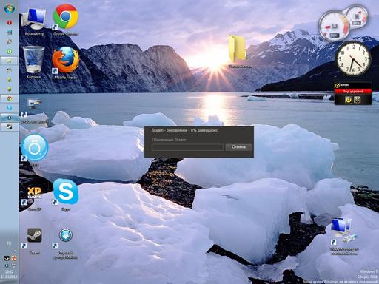Open the Windows Start orb
The image size is (379, 284).
10,8
